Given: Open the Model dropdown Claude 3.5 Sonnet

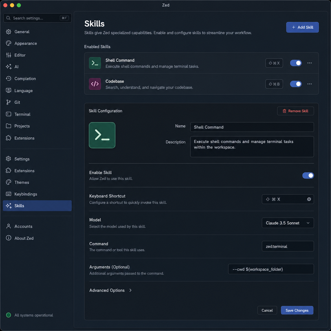Looking at the screenshot, I should 288,223.
